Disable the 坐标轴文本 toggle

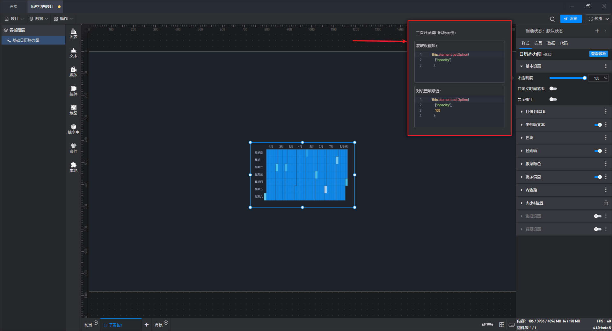(x=598, y=125)
